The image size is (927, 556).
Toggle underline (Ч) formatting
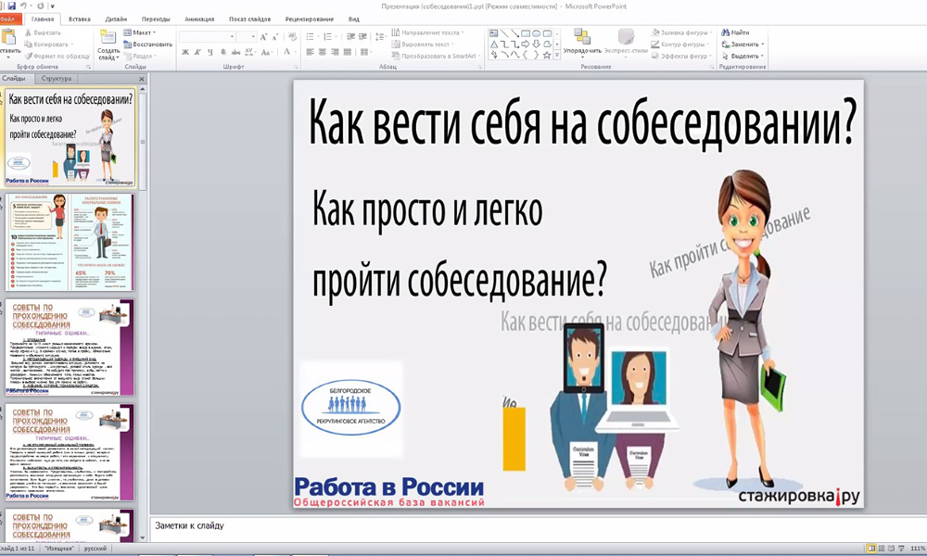[x=210, y=53]
